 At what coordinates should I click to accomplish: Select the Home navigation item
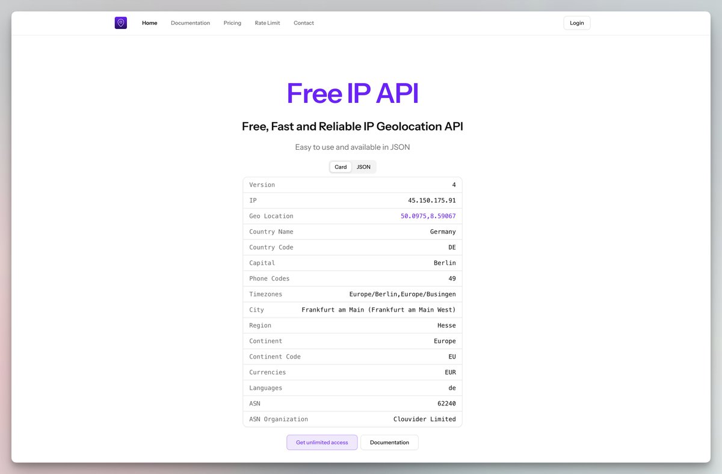tap(149, 23)
